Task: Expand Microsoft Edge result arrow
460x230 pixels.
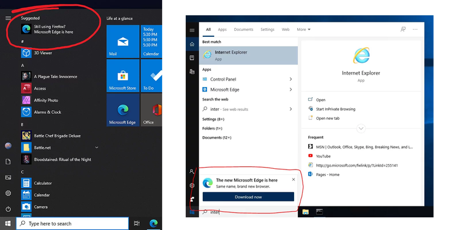Action: (291, 90)
